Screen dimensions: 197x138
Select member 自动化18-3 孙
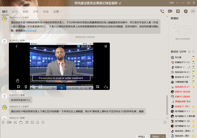183,77
